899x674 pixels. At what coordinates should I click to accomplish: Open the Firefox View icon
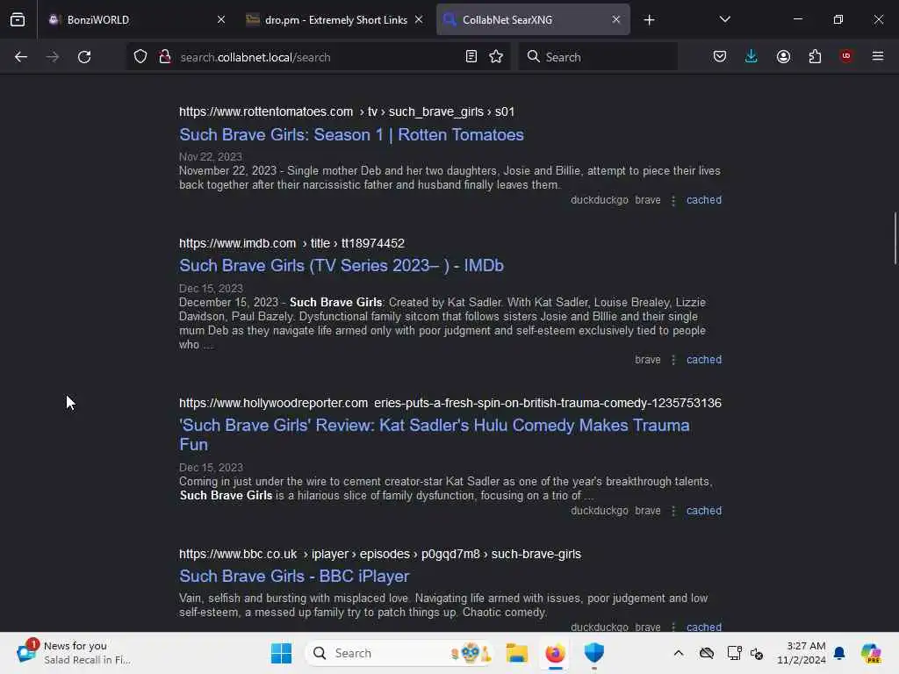(18, 19)
